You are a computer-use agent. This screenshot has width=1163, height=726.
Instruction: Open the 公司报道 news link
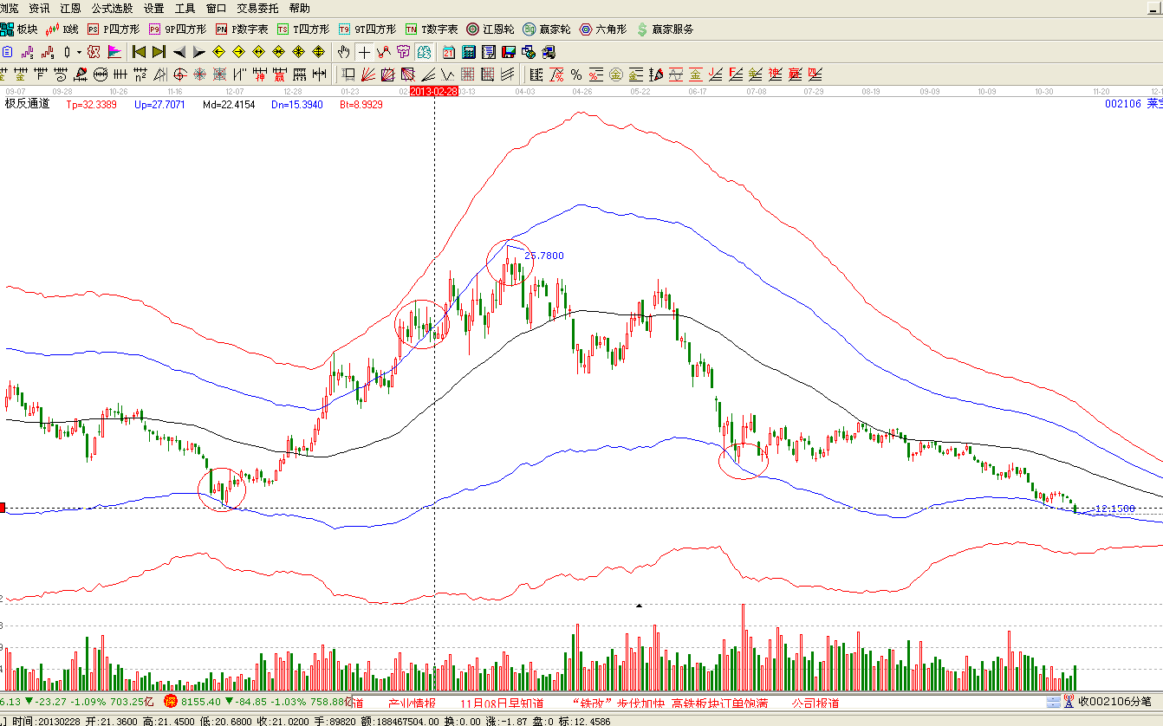click(x=815, y=703)
